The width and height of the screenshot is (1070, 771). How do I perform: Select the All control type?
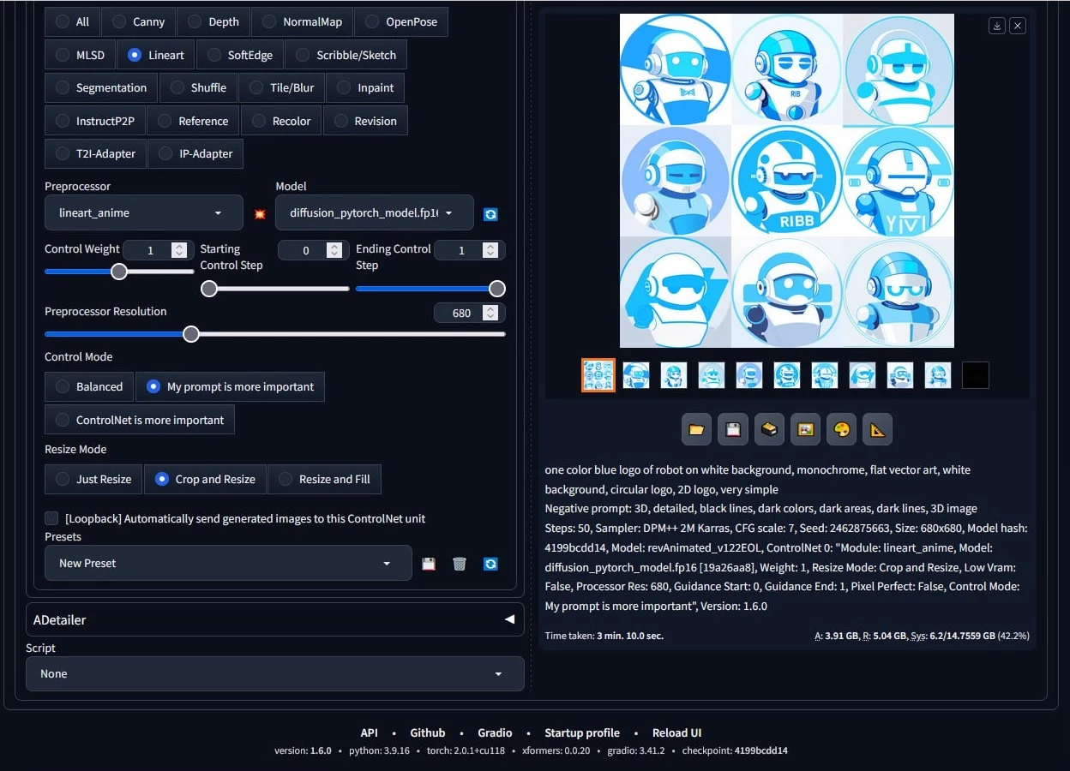coord(72,22)
